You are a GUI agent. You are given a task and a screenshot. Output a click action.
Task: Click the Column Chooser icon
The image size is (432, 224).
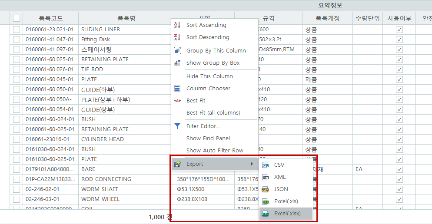tap(177, 88)
